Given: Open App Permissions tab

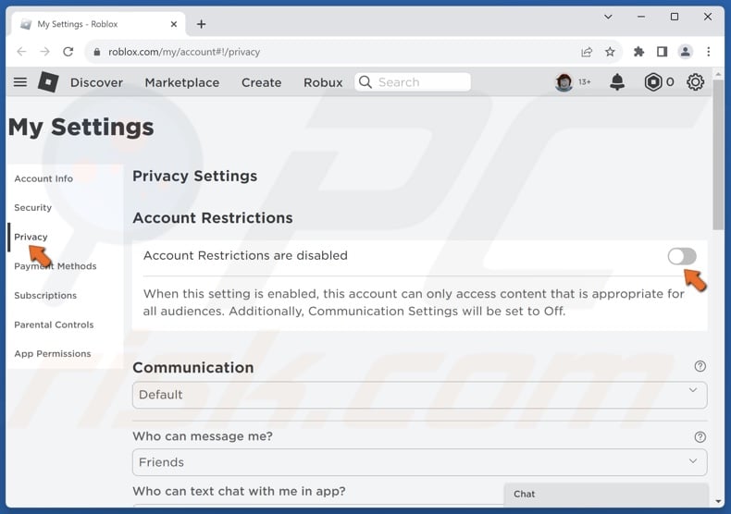Looking at the screenshot, I should click(x=52, y=354).
